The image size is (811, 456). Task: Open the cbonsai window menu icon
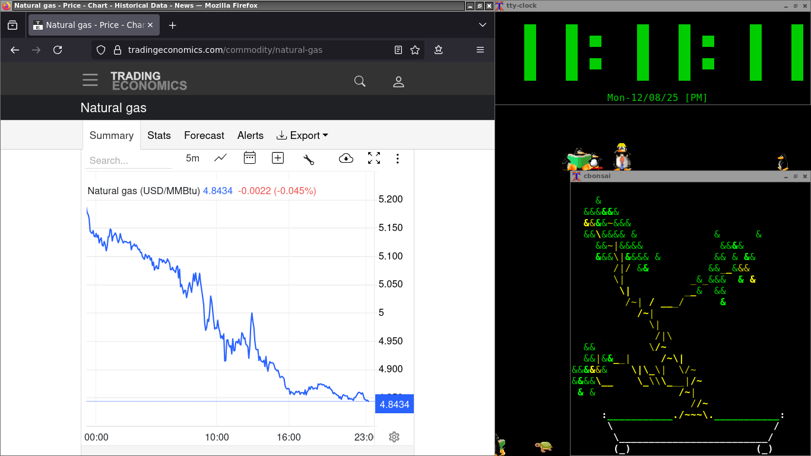[x=576, y=176]
